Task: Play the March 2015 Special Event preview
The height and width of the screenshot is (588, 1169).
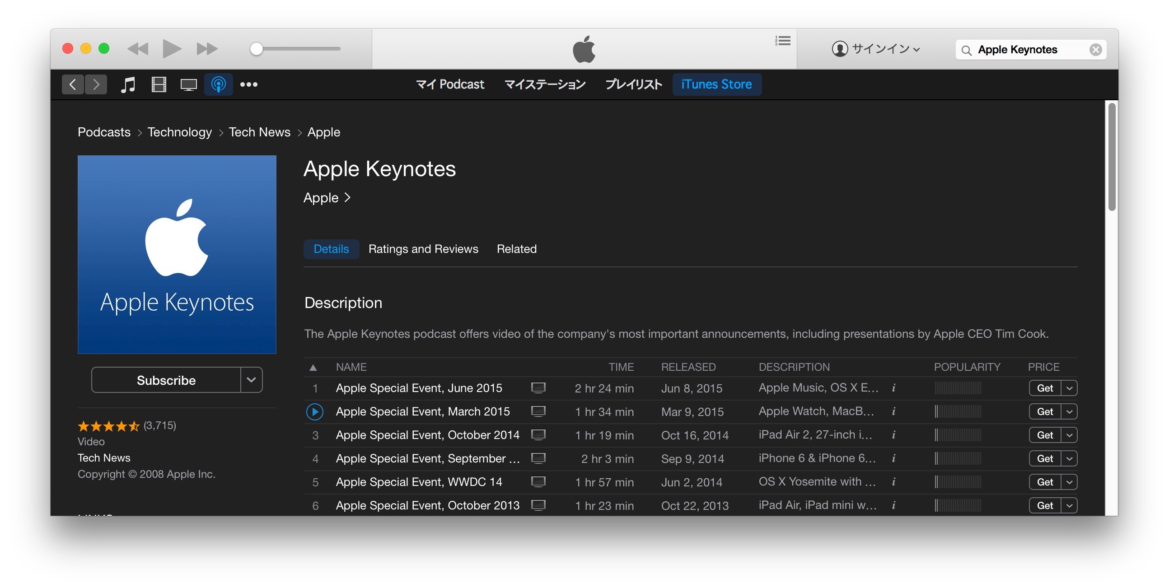Action: [x=314, y=411]
